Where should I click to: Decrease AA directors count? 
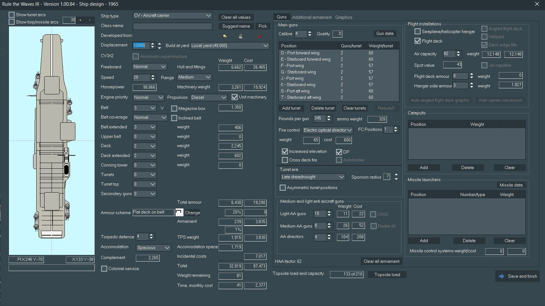pyautogui.click(x=329, y=239)
